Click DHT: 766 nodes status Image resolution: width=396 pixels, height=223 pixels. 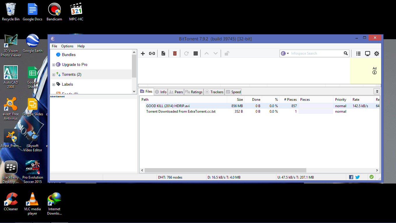[170, 177]
